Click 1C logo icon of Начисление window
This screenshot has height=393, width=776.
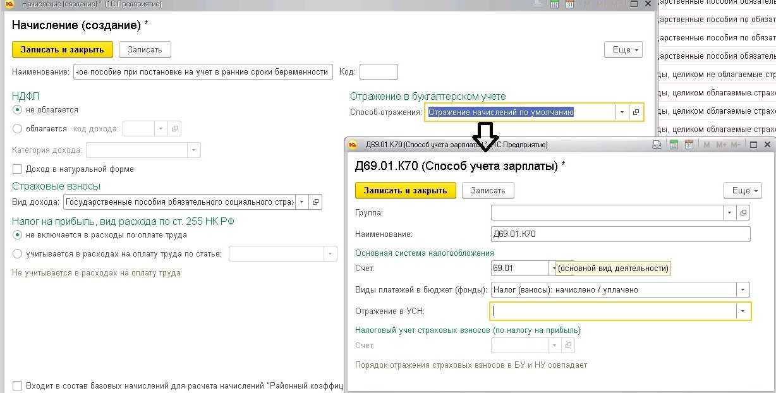[9, 4]
